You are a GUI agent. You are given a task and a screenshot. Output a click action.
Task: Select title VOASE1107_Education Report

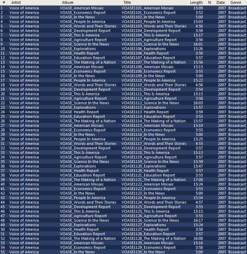tap(148, 58)
